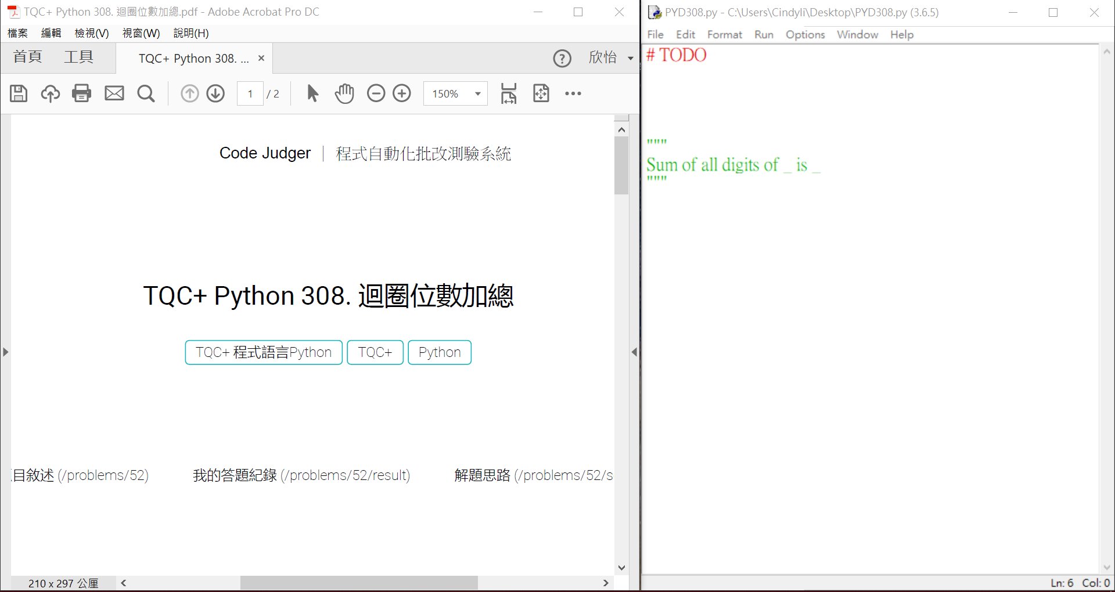Screen dimensions: 1115x592
Task: Open Acrobat help question mark icon
Action: tap(562, 59)
